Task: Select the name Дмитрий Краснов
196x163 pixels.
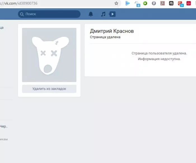Action: [112, 31]
